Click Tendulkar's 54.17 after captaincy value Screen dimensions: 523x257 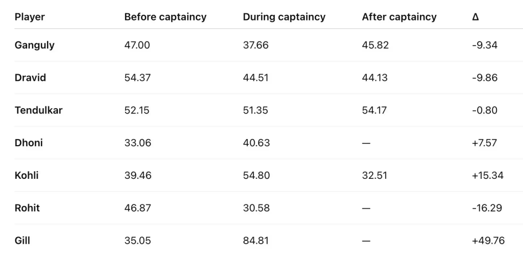point(375,110)
